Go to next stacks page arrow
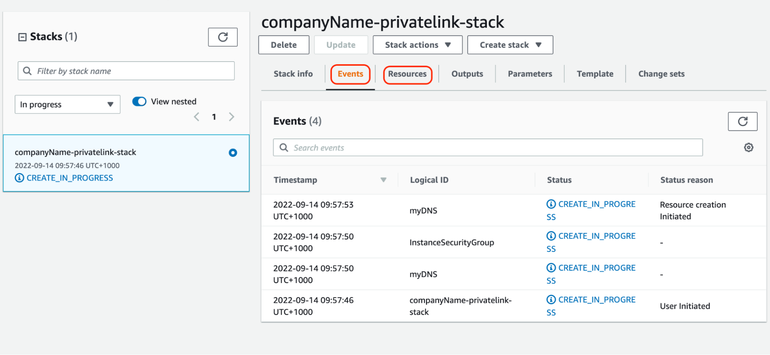The width and height of the screenshot is (770, 355). 232,117
